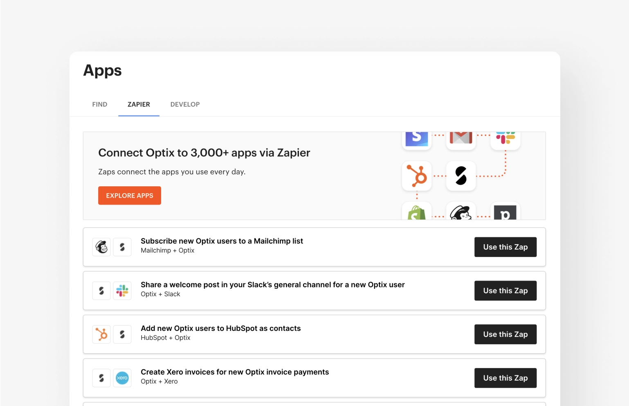
Task: Select the Optix logo icon beside Mailchimp
Action: (122, 247)
